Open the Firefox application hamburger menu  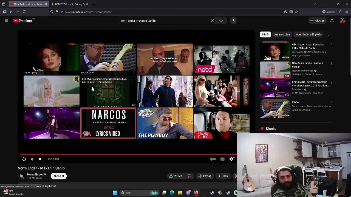pos(347,12)
